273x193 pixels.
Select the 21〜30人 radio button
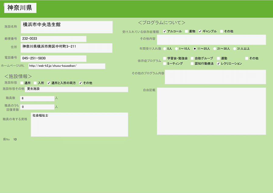point(215,49)
